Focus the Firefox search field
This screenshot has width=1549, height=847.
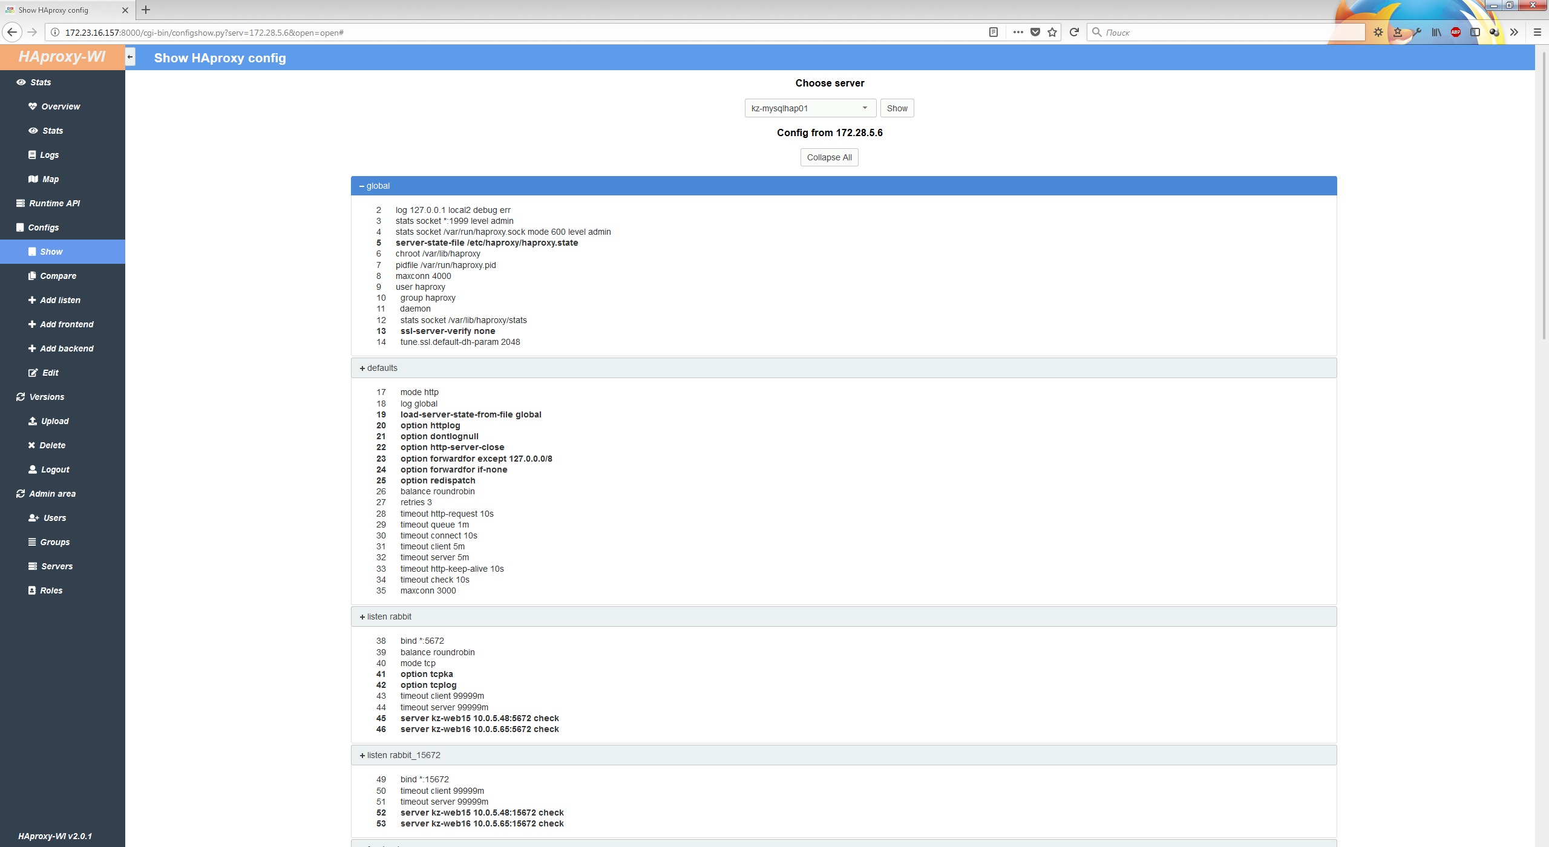tap(1228, 32)
